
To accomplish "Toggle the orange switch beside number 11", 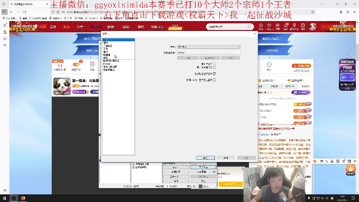I will pos(76,65).
